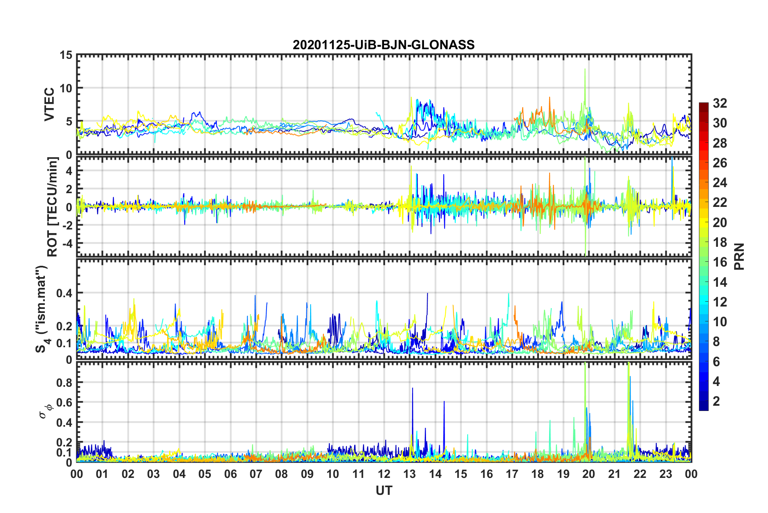Screen dimensions: 768x513
Task: Click x-axis hour label 19
Action: 563,474
